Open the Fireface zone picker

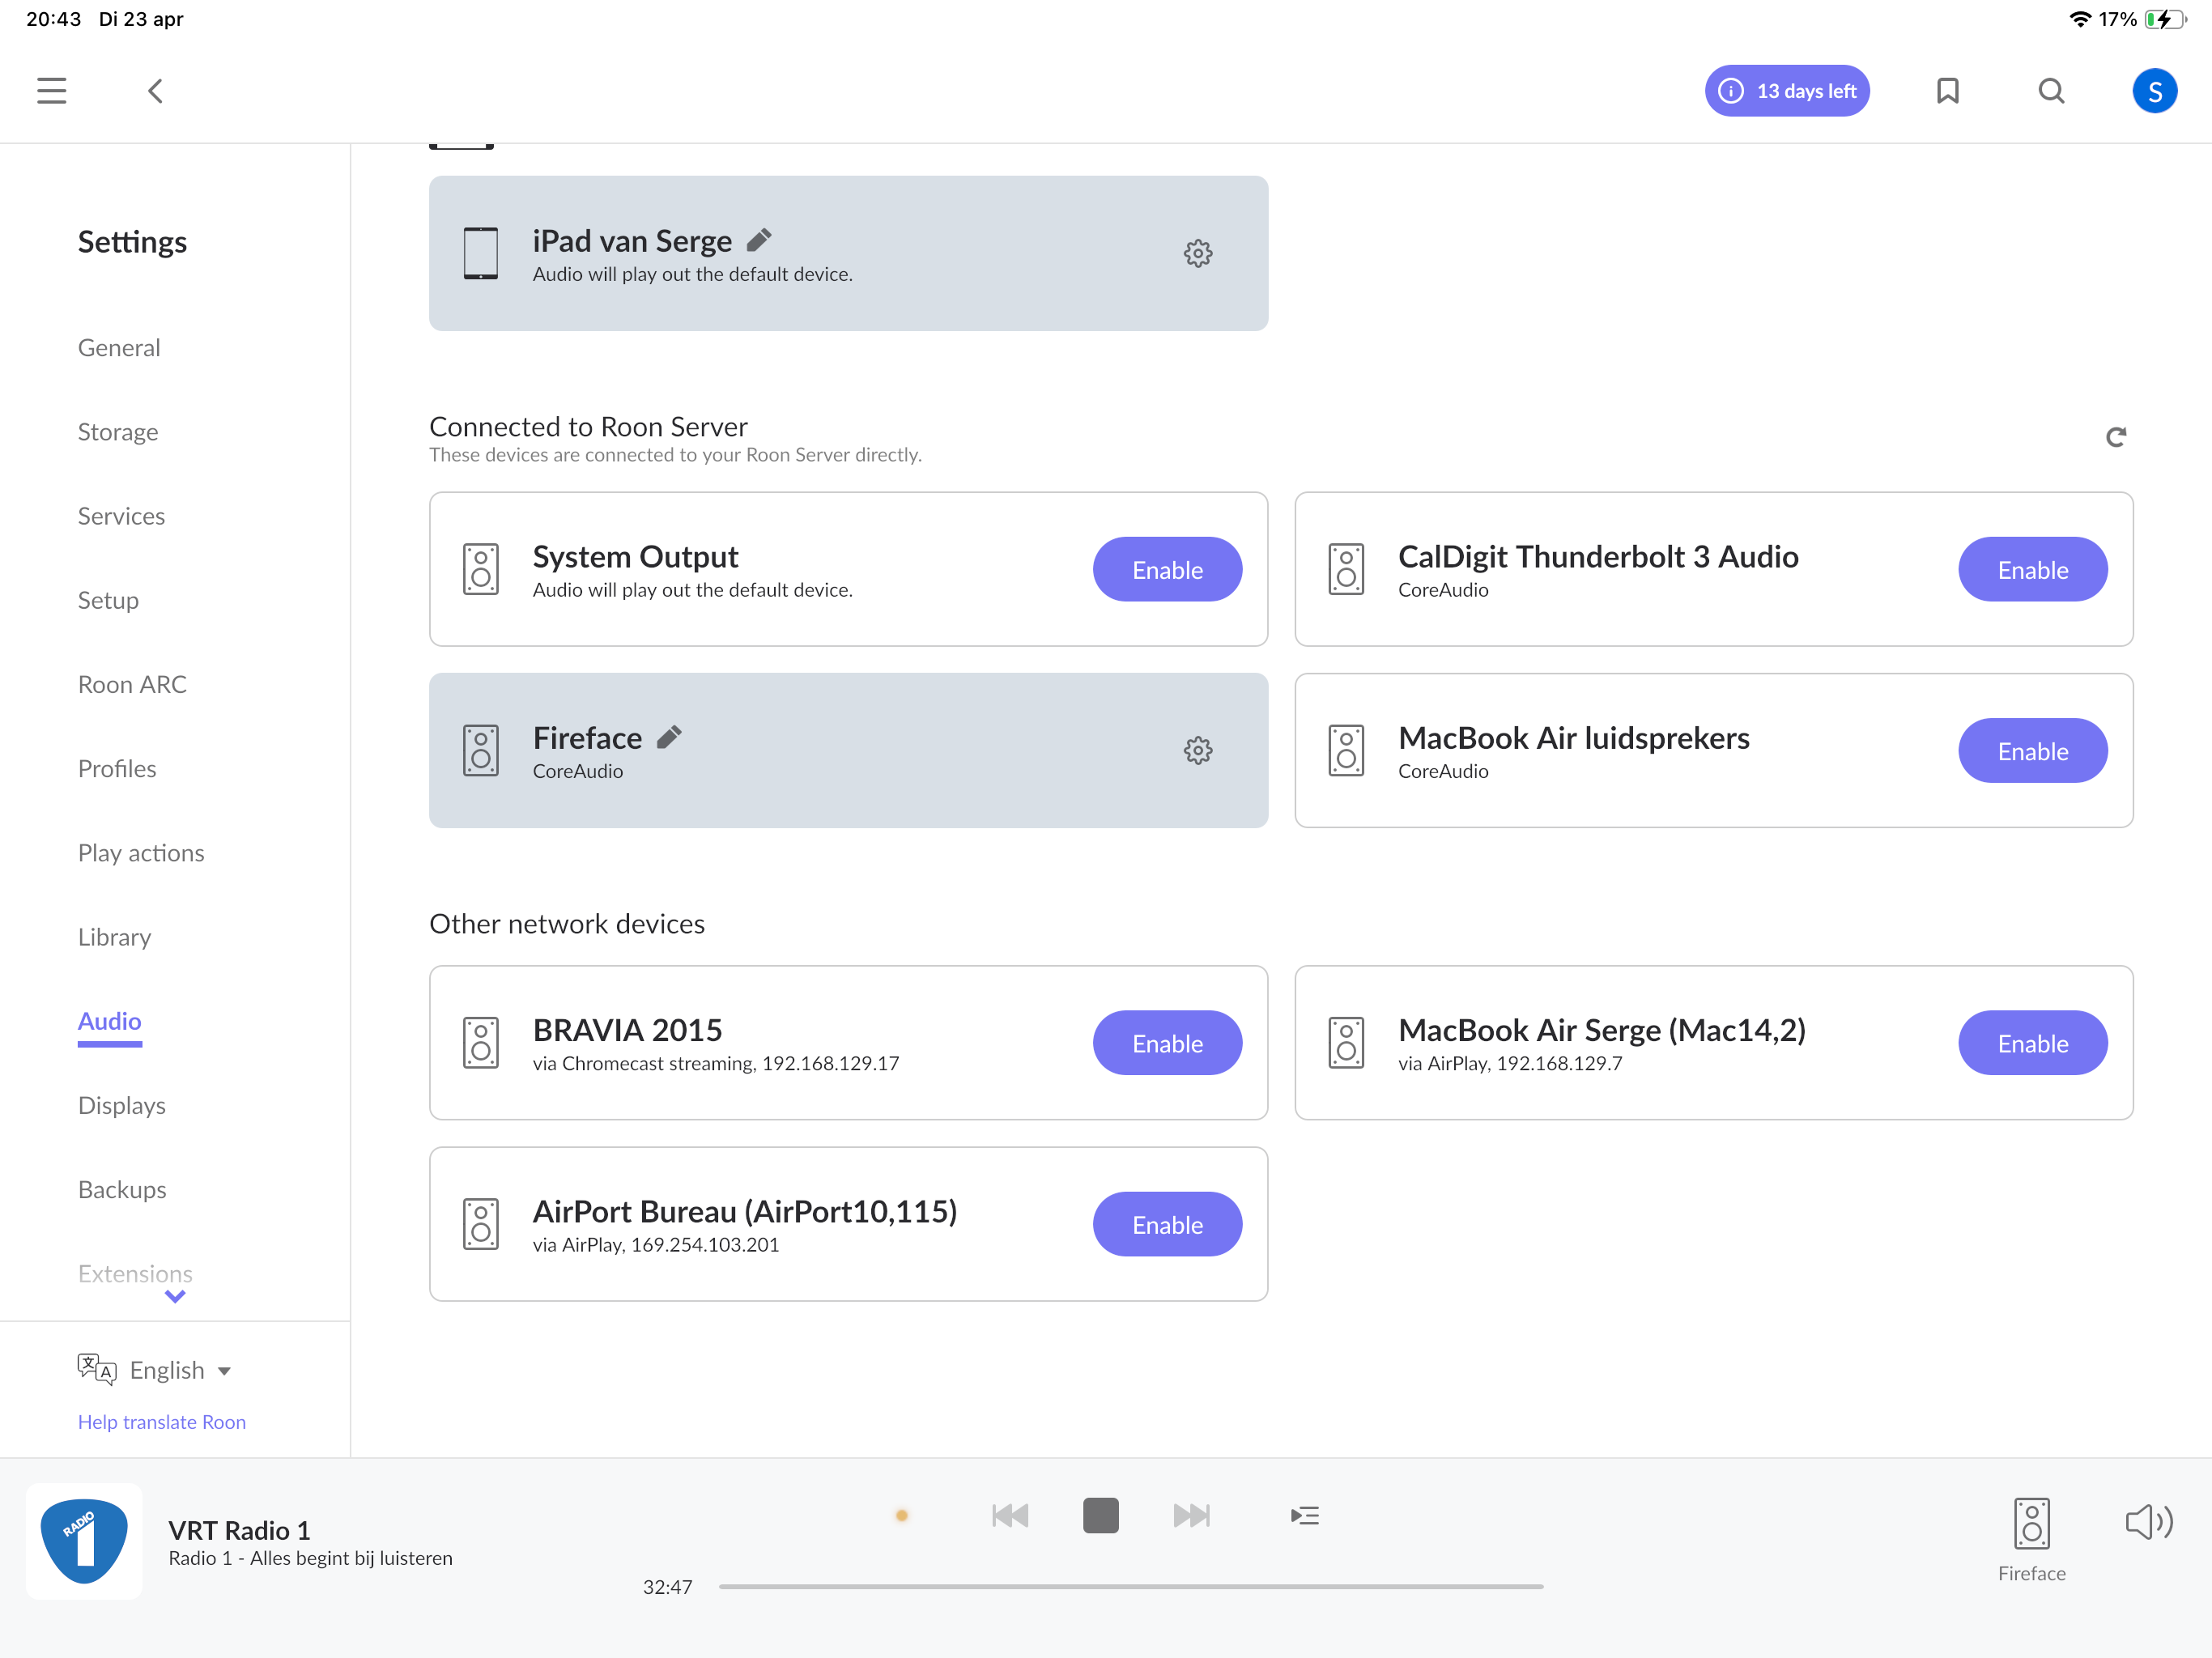tap(2031, 1540)
